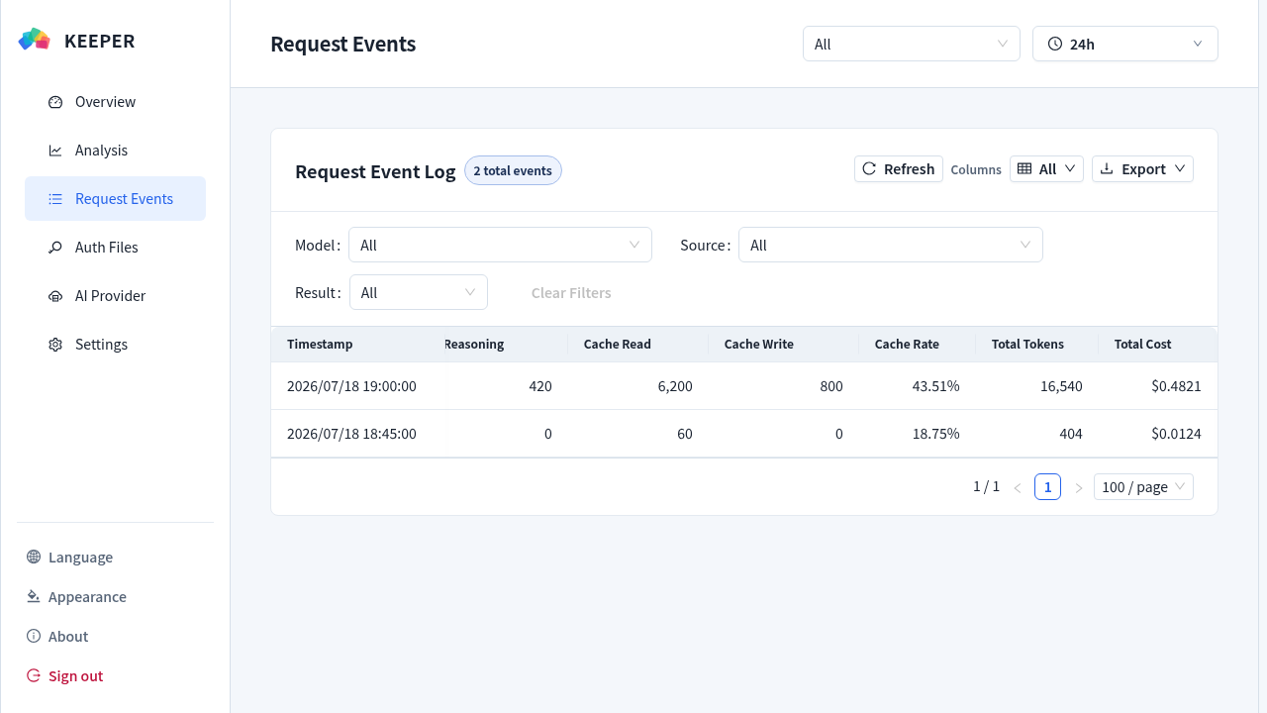Click the Overview gauge icon

[55, 102]
